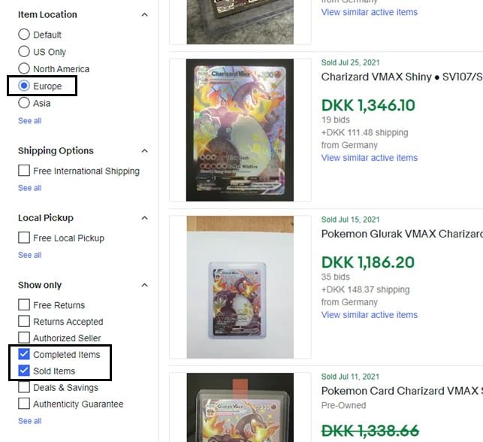Uncheck the Completed Items filter
The width and height of the screenshot is (483, 442).
pos(24,354)
